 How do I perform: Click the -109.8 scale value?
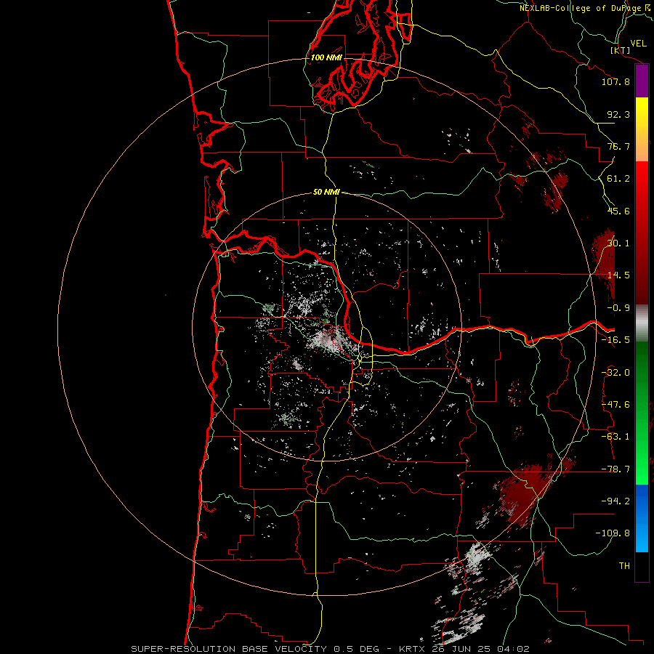point(613,533)
